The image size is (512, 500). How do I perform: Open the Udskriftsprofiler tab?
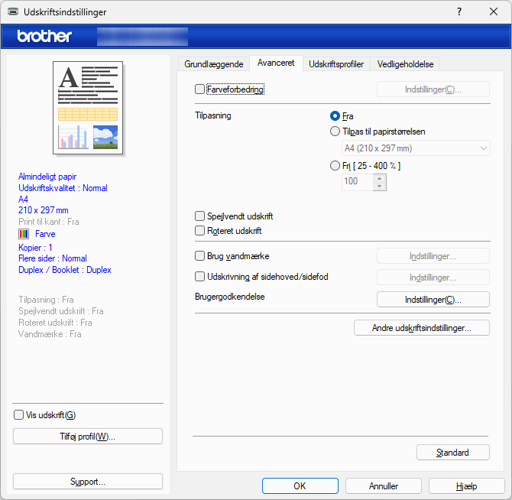(336, 64)
